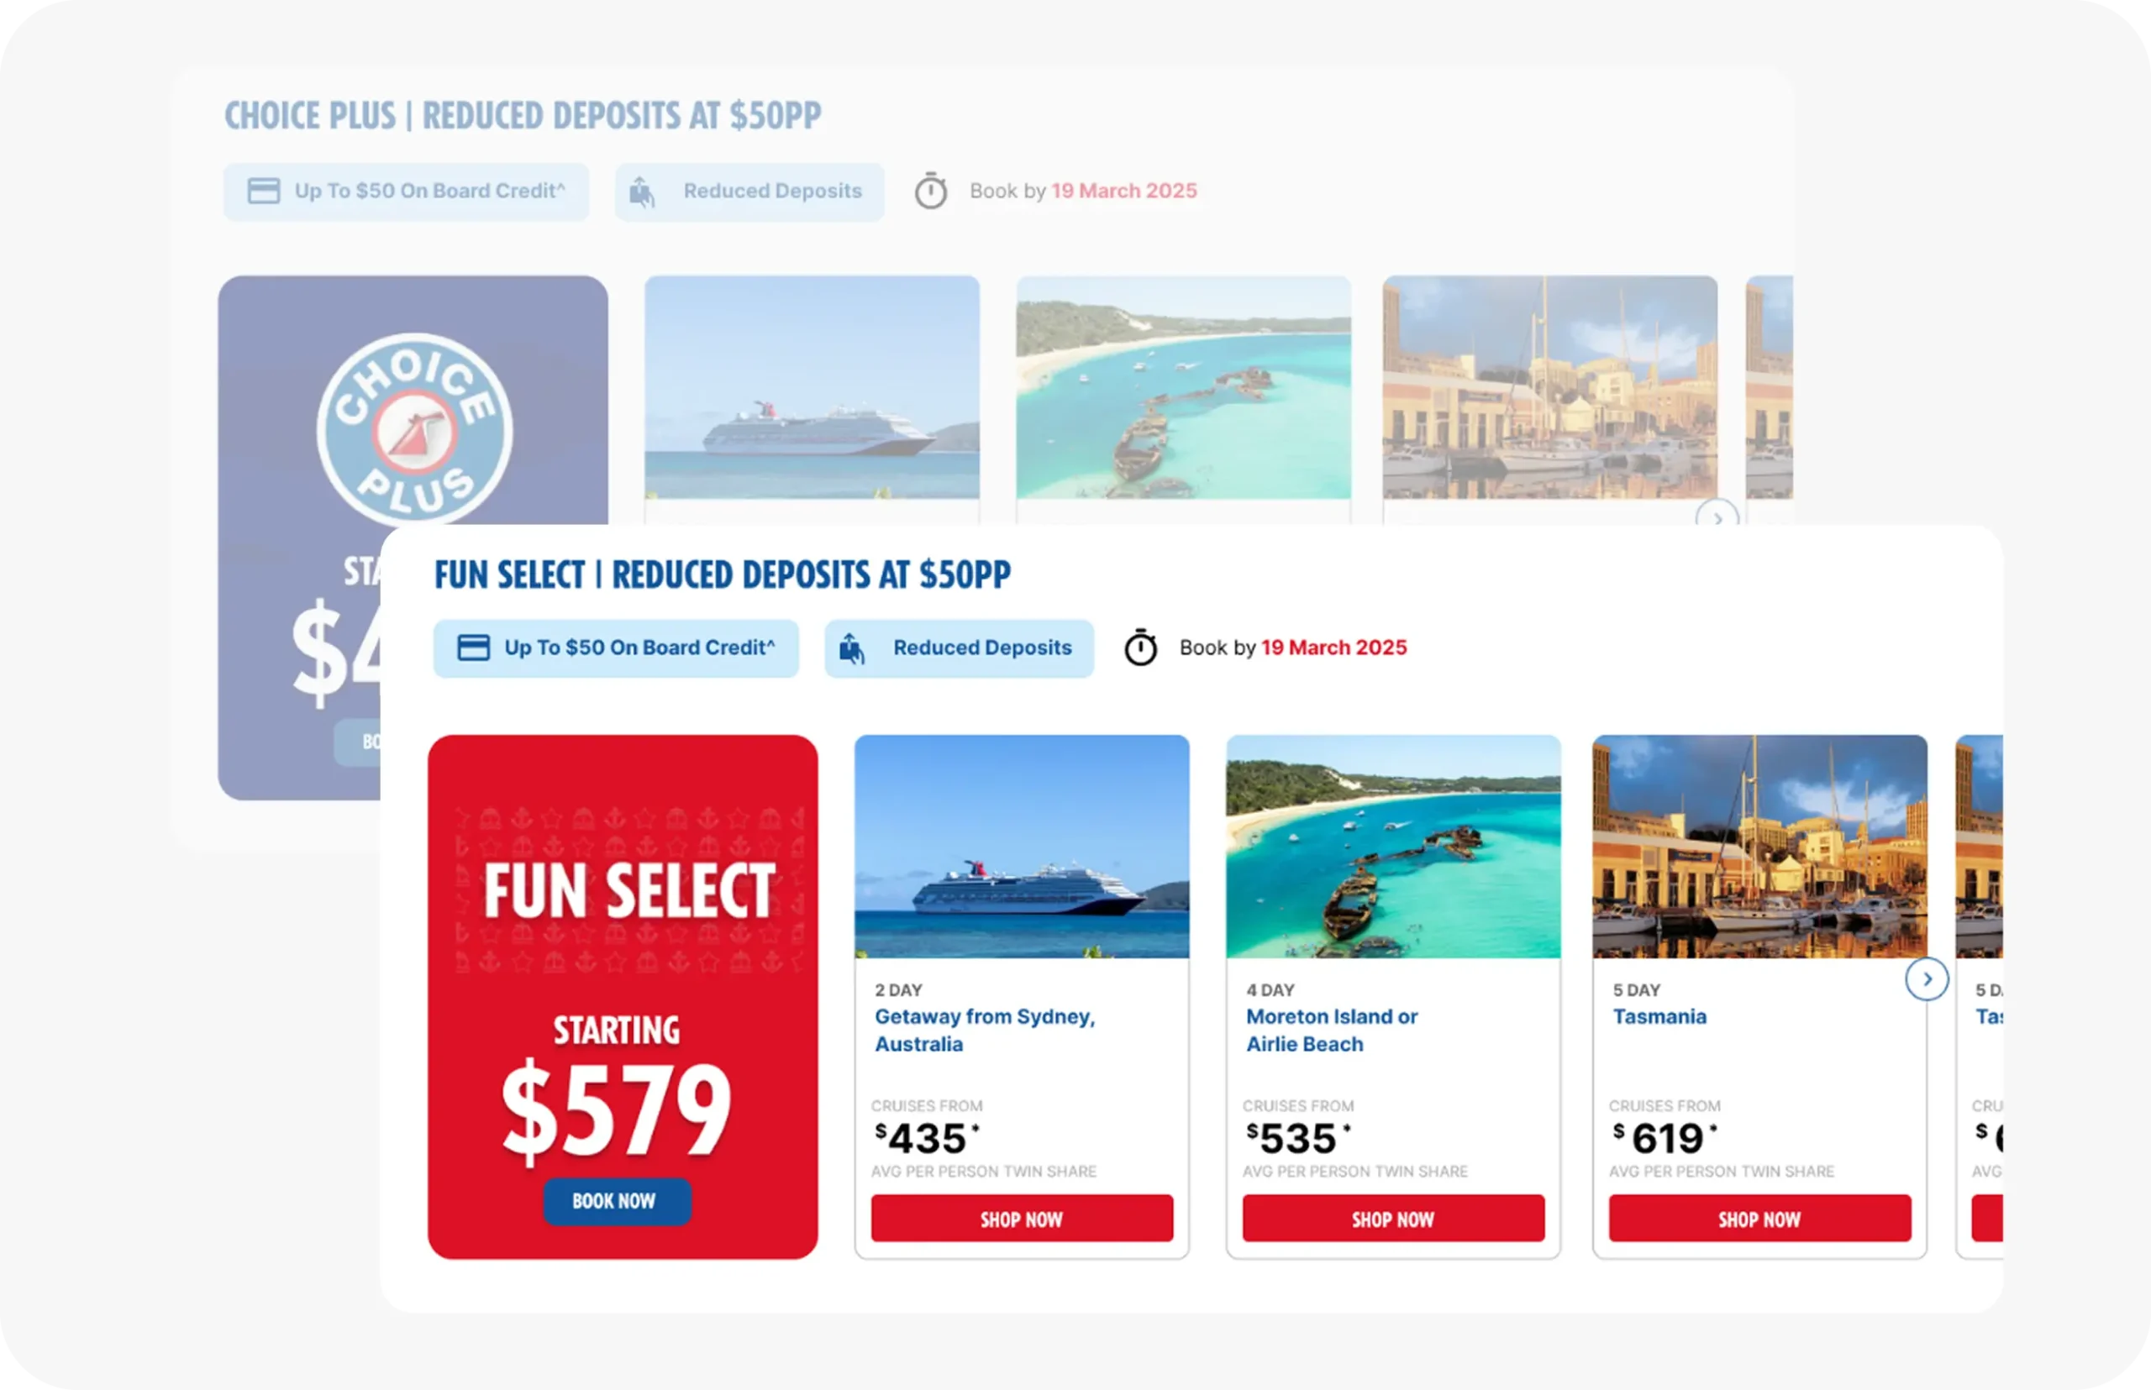2151x1390 pixels.
Task: Click the Tasmania harbour photo thumbnail
Action: point(1760,846)
